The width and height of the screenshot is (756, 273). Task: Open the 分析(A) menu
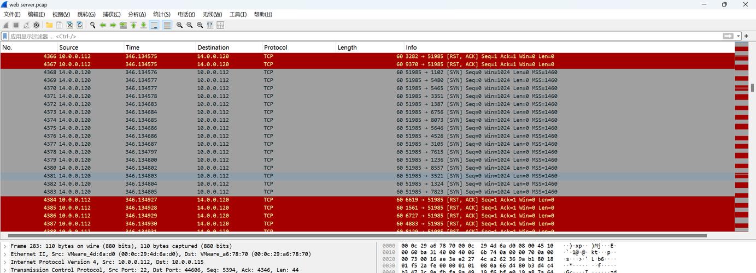click(137, 14)
